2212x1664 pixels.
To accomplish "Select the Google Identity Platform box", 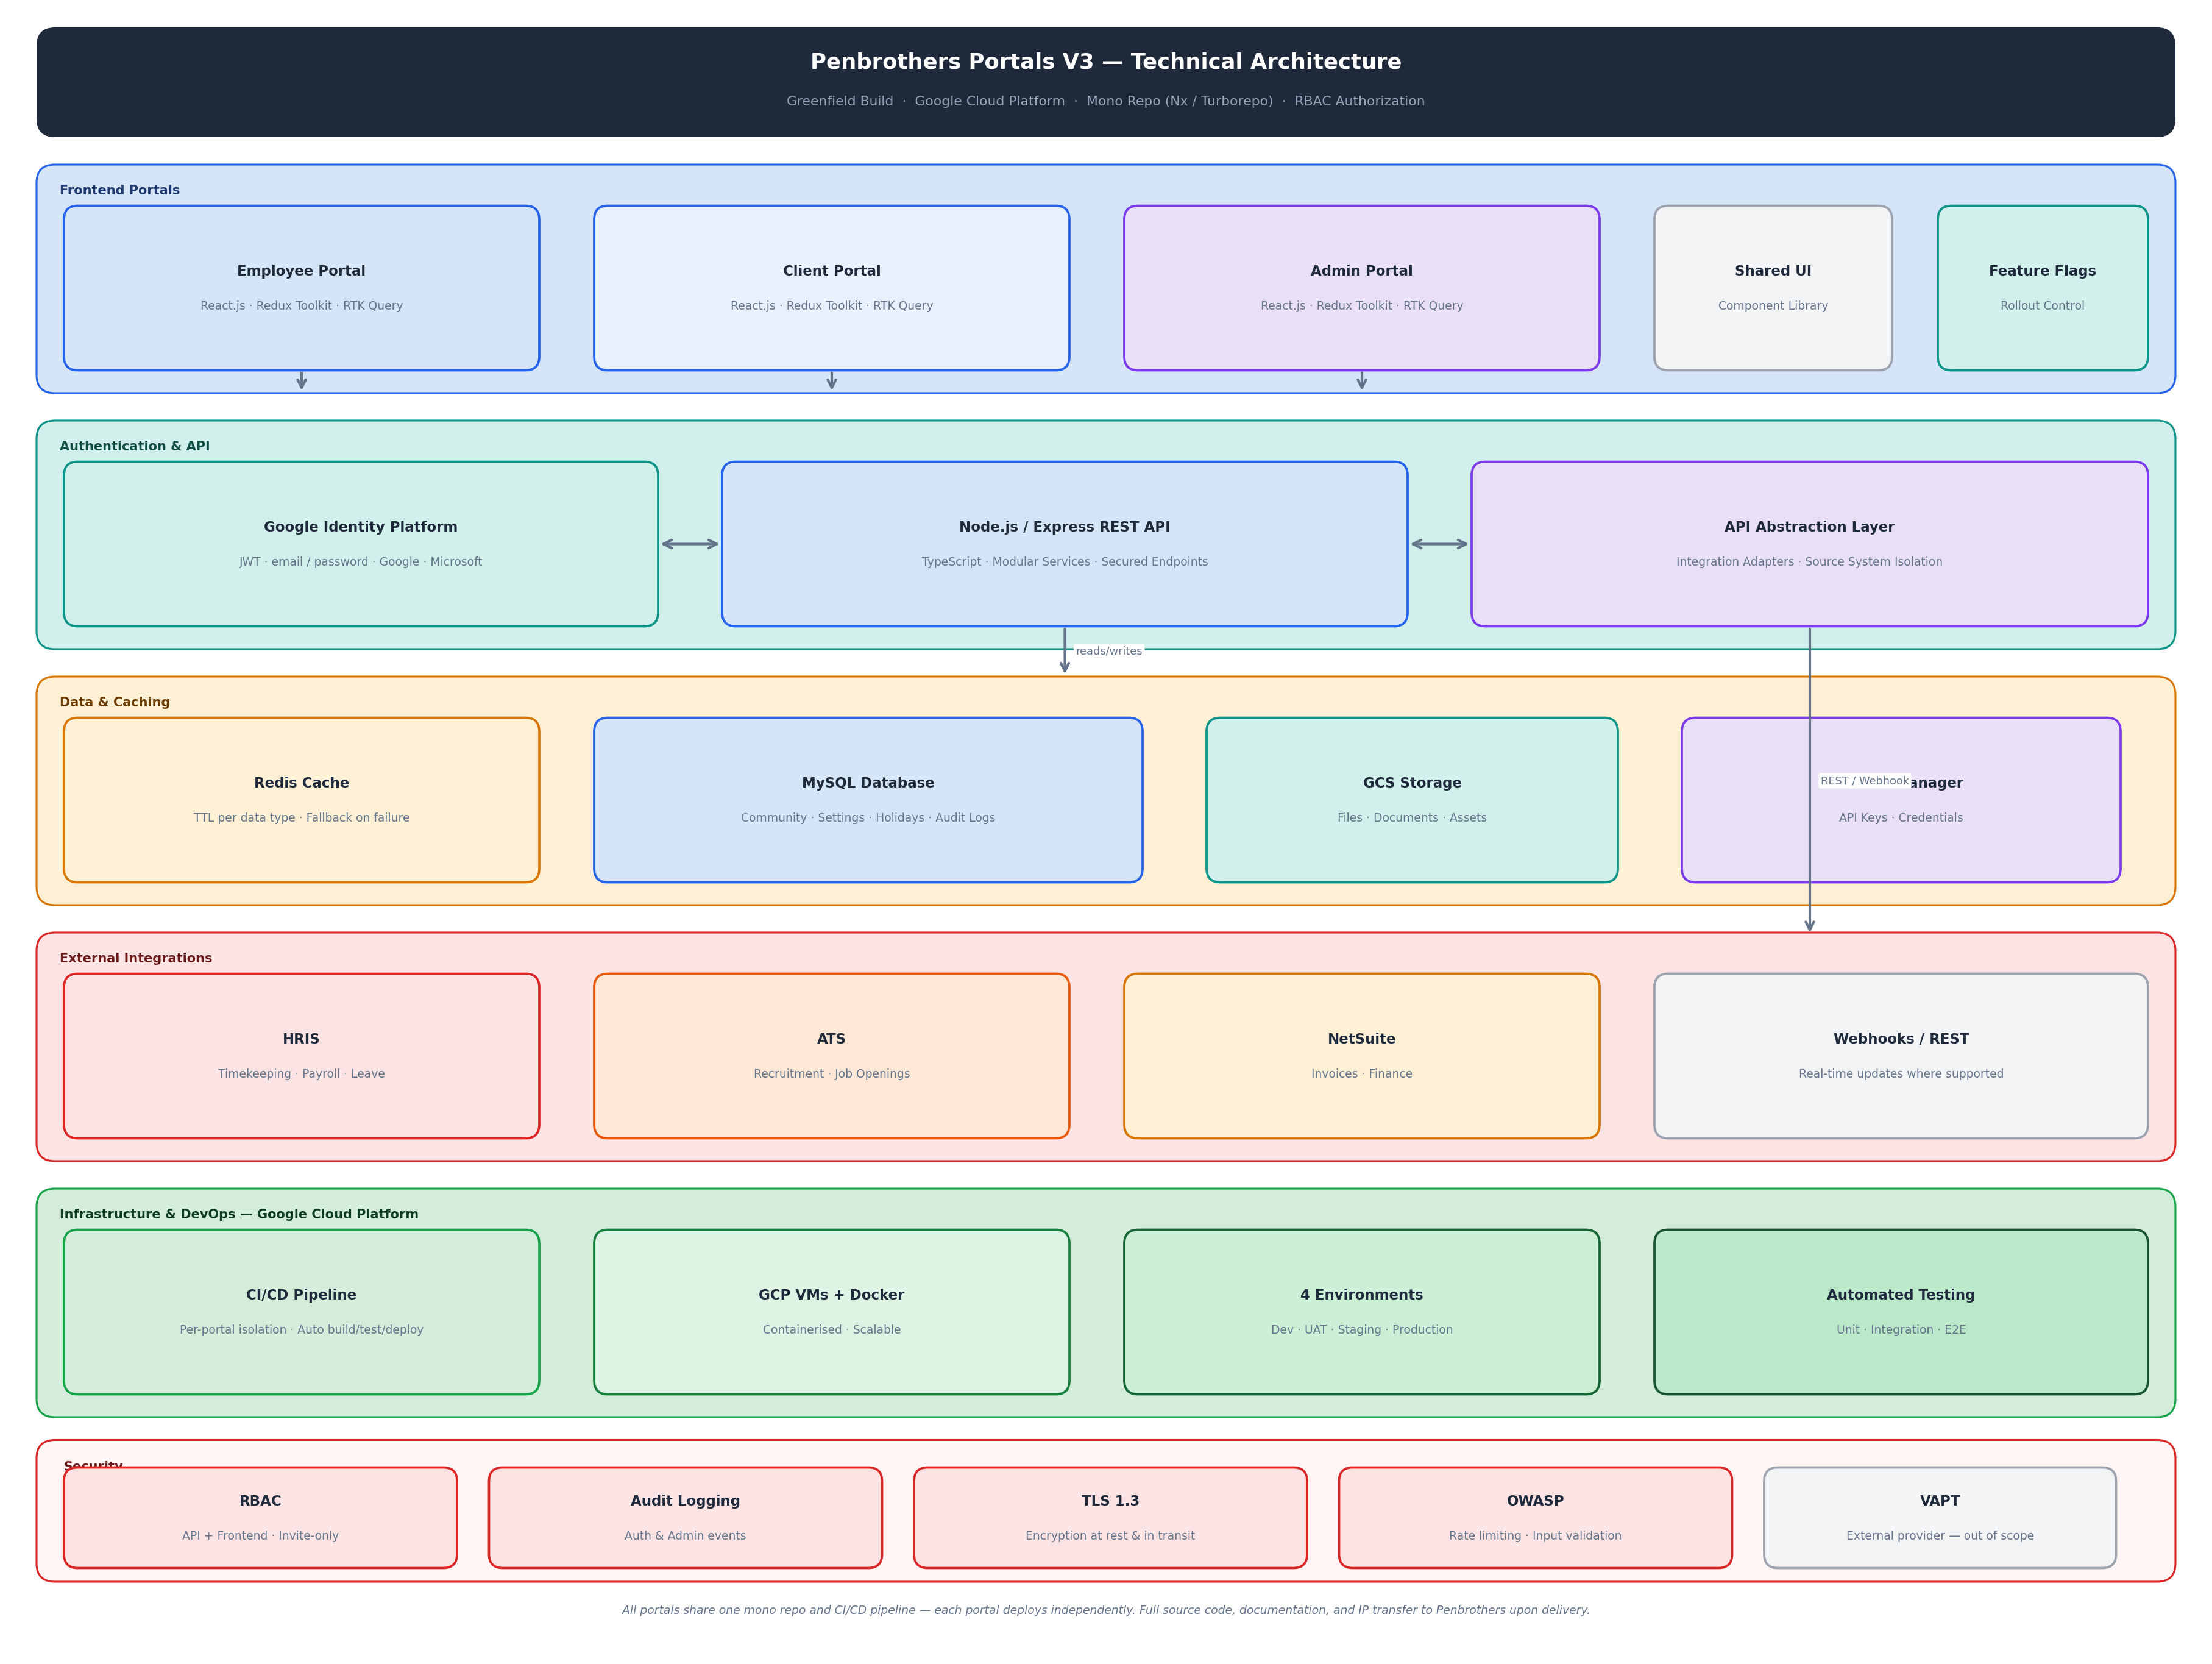I will tap(360, 544).
